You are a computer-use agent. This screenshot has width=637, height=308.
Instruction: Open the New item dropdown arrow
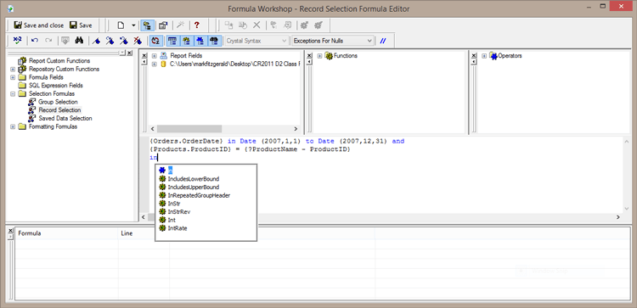(133, 25)
